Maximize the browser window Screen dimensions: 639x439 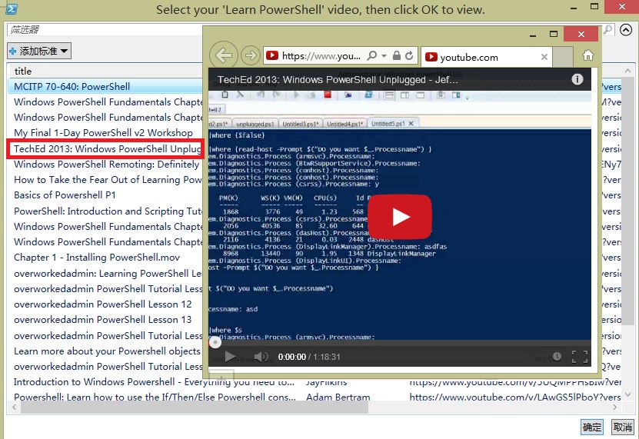[x=554, y=35]
